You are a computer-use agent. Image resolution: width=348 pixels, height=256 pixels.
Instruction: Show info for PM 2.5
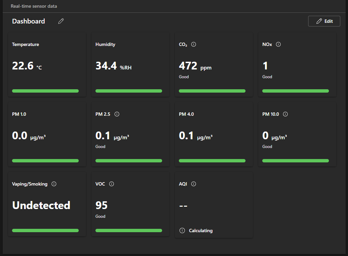coord(117,114)
